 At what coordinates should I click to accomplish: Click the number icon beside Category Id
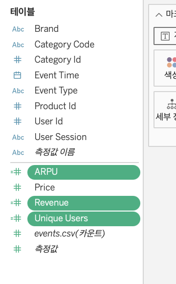[18, 60]
